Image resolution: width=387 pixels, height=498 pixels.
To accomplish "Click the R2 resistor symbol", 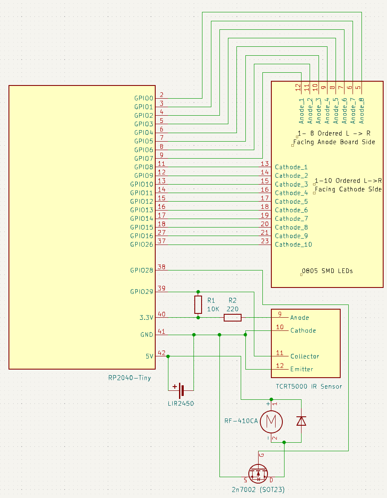I will click(x=232, y=318).
